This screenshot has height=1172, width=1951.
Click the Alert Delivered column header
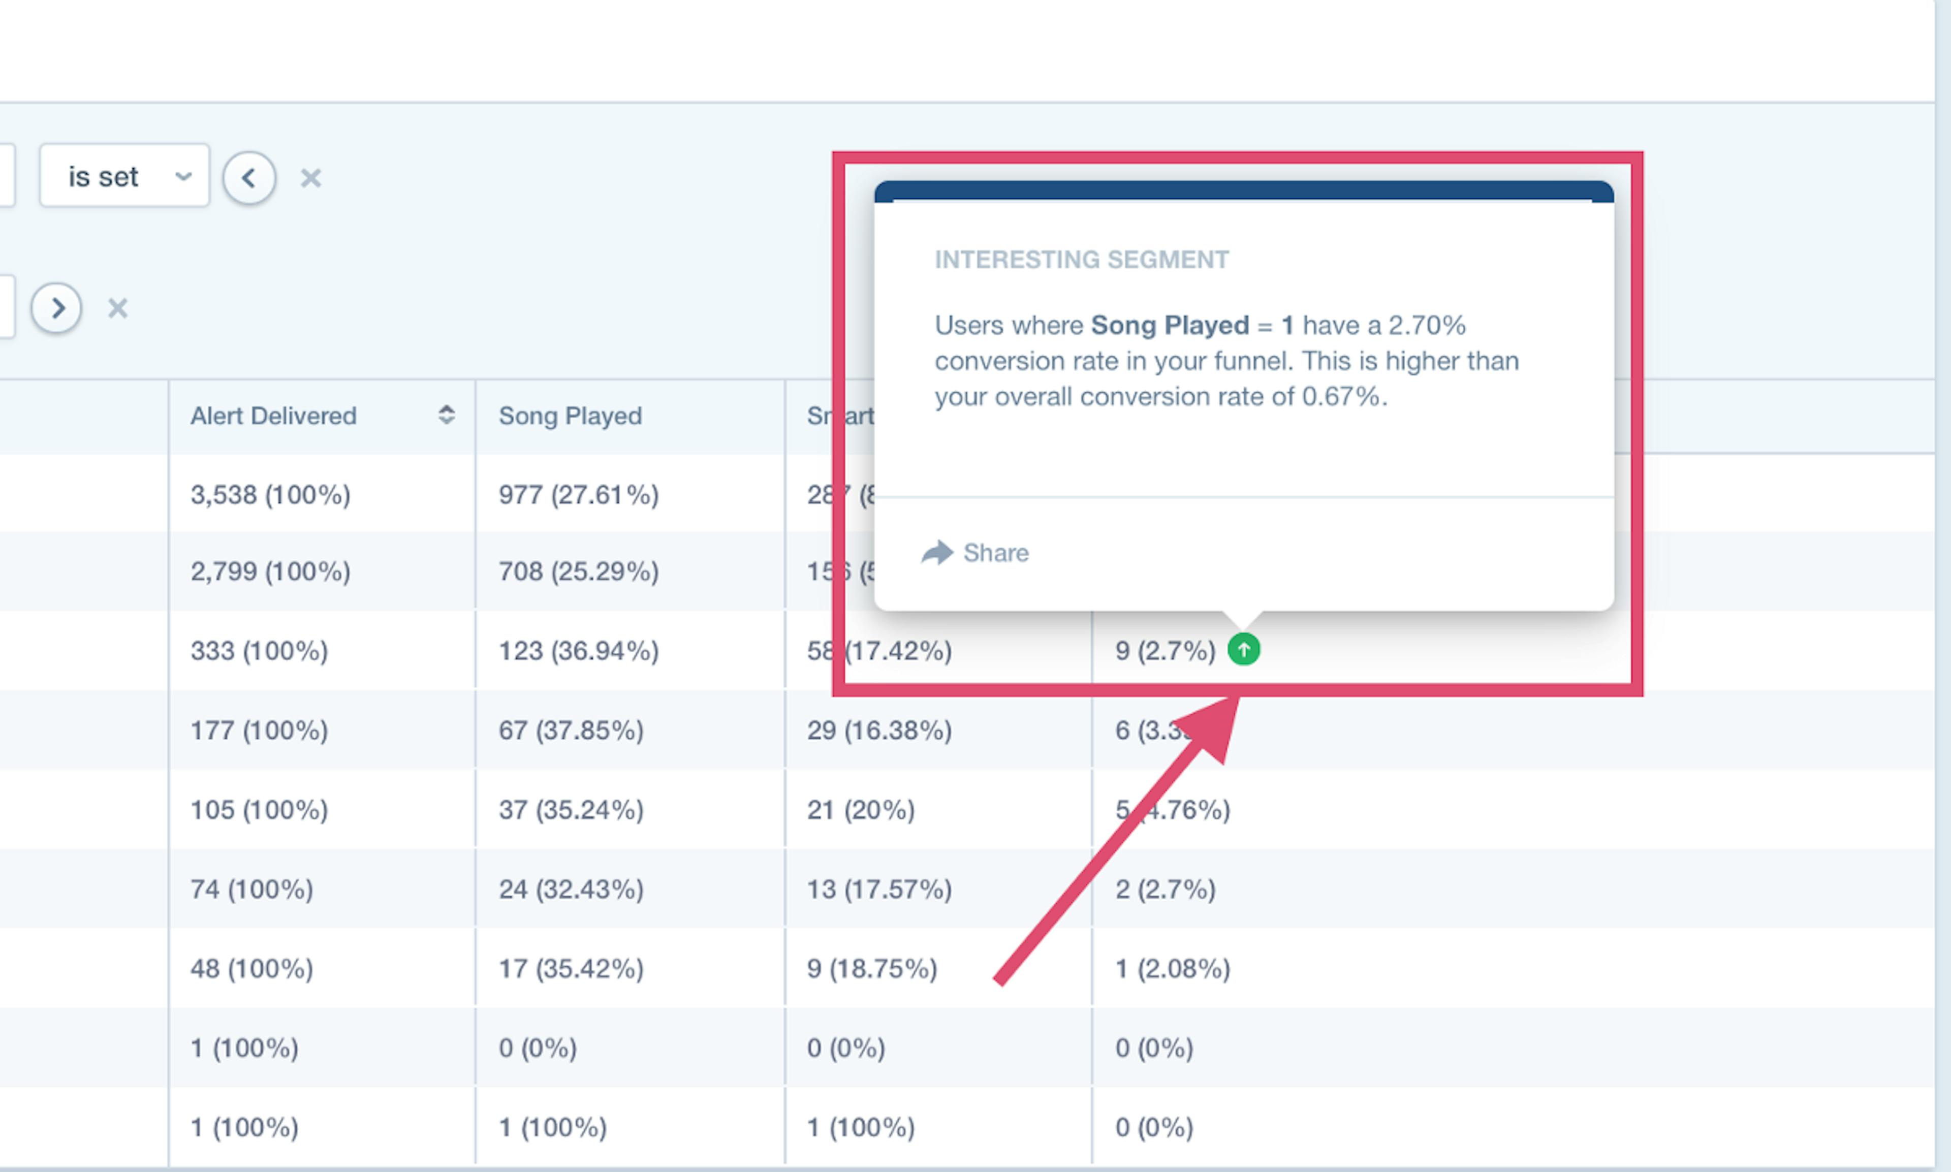coord(273,416)
